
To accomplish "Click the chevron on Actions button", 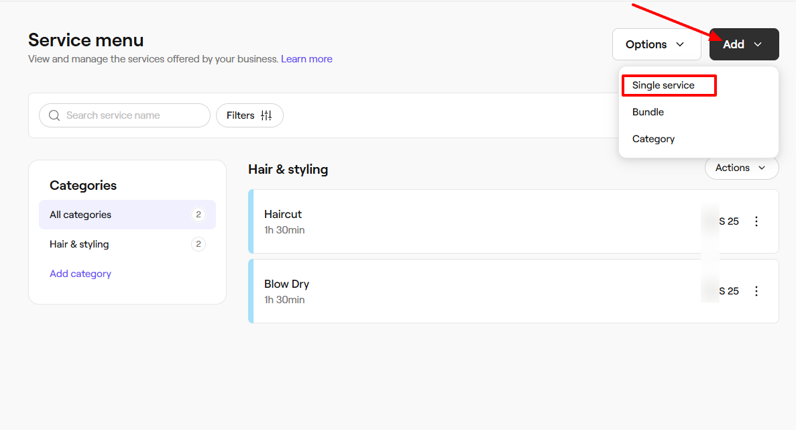I will click(762, 168).
